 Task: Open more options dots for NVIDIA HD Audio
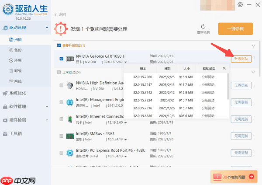pyautogui.click(x=254, y=85)
